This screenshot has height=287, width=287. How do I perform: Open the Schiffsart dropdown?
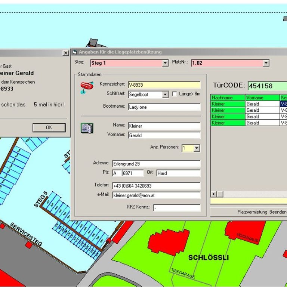pos(165,95)
